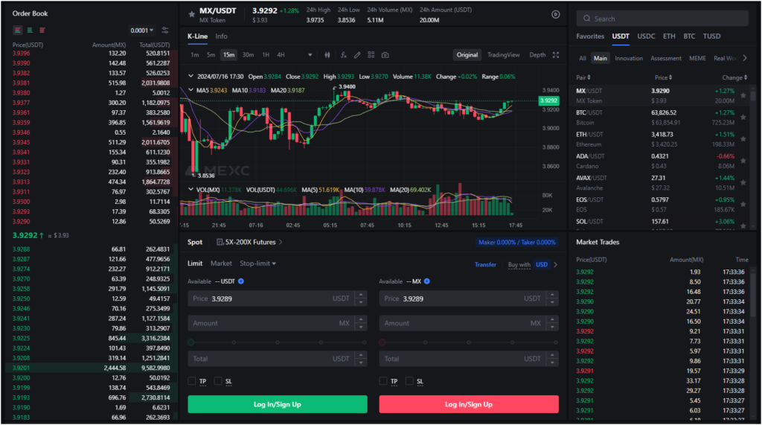This screenshot has height=425, width=762.
Task: Click the Transfer link
Action: (485, 264)
